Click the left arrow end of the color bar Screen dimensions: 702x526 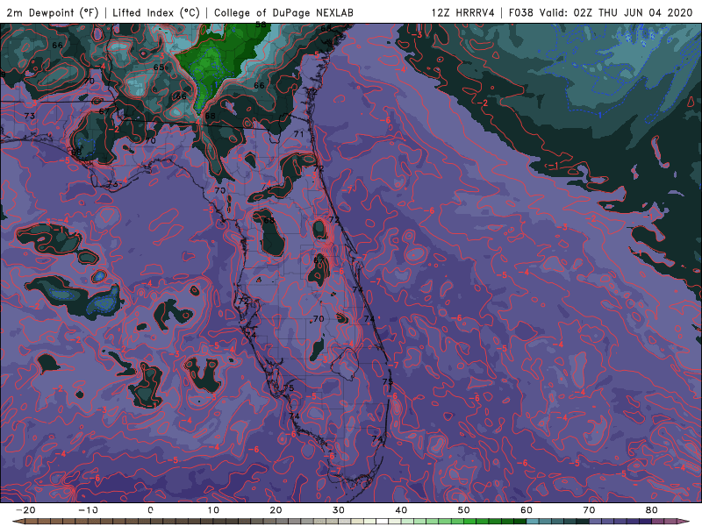point(18,522)
